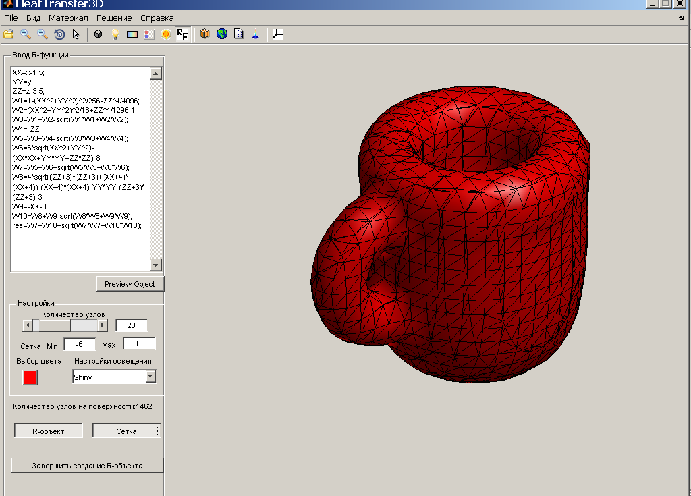Click the colorbar gradient toolbar icon
691x496 pixels.
click(x=132, y=34)
